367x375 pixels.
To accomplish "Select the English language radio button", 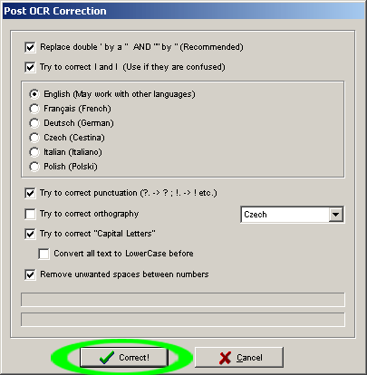I will pyautogui.click(x=34, y=94).
